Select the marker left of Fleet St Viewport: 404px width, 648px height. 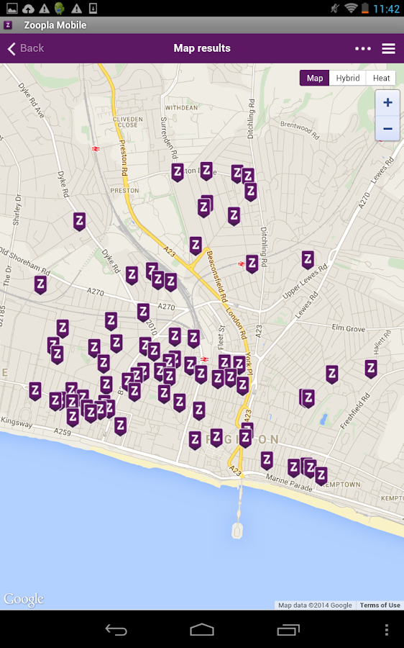point(193,339)
